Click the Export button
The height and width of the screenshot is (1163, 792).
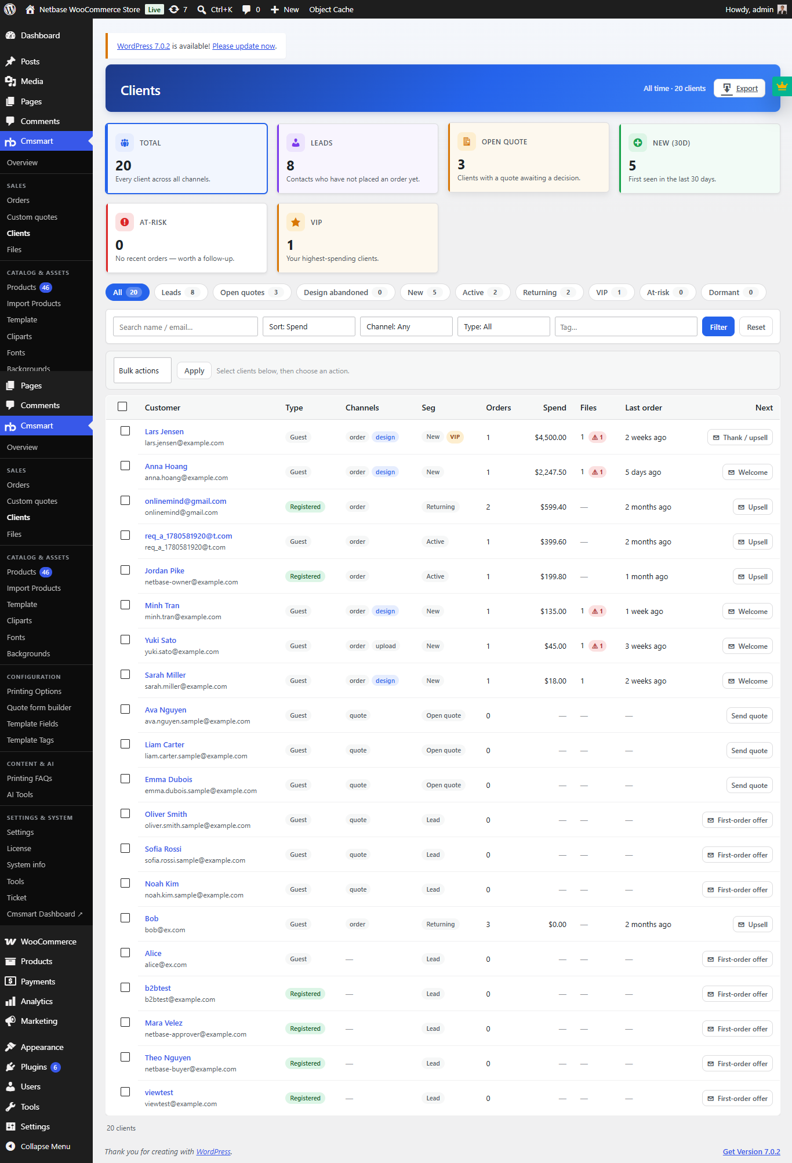(740, 88)
